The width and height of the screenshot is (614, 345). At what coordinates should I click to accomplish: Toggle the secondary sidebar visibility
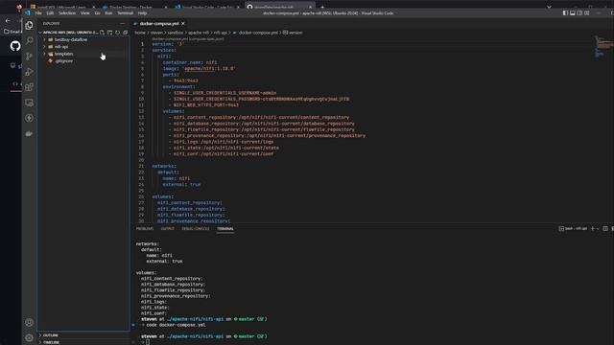[579, 12]
